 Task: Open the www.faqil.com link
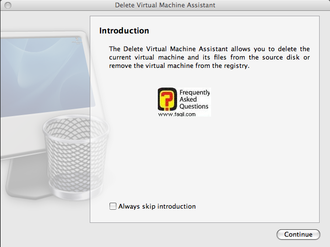[x=177, y=114]
